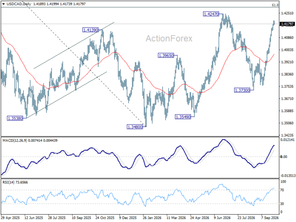Open the USDCAD chart dropdown arrow
The image size is (296, 222).
[3, 4]
